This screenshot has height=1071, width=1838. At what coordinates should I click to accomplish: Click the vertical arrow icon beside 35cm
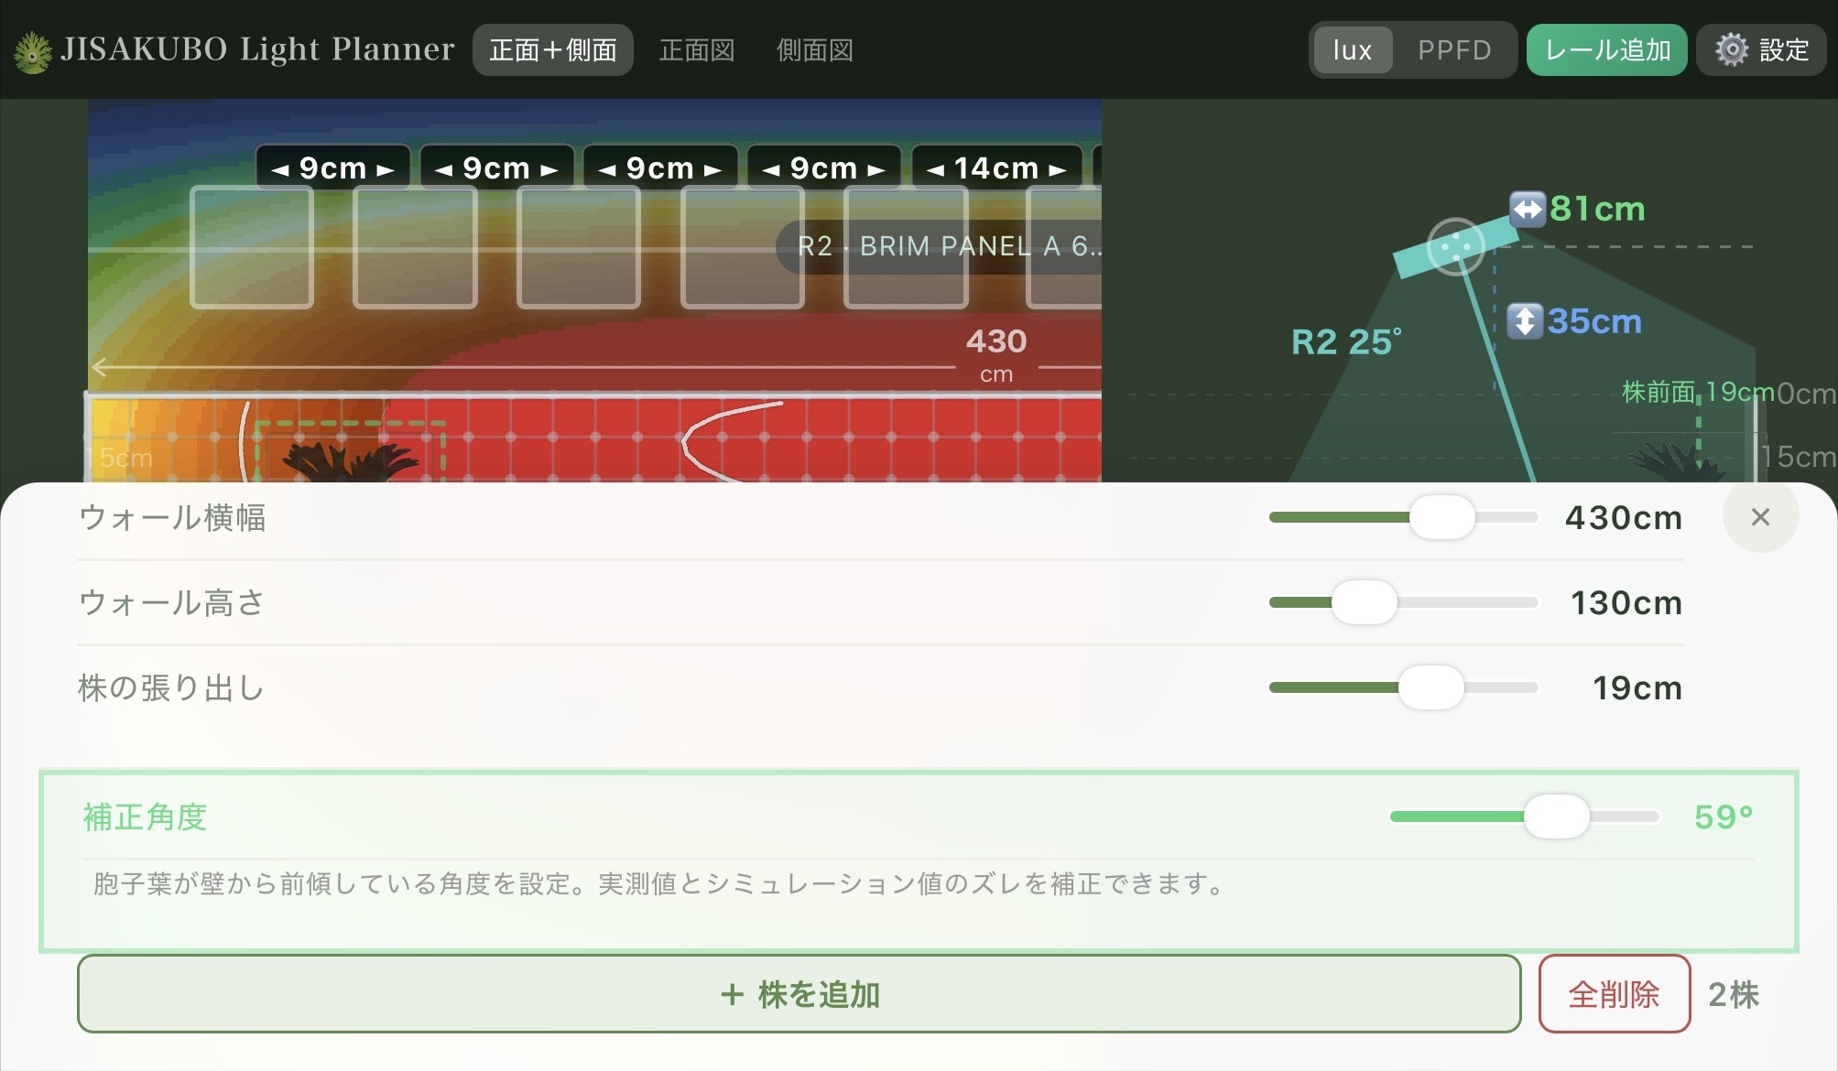pos(1526,321)
